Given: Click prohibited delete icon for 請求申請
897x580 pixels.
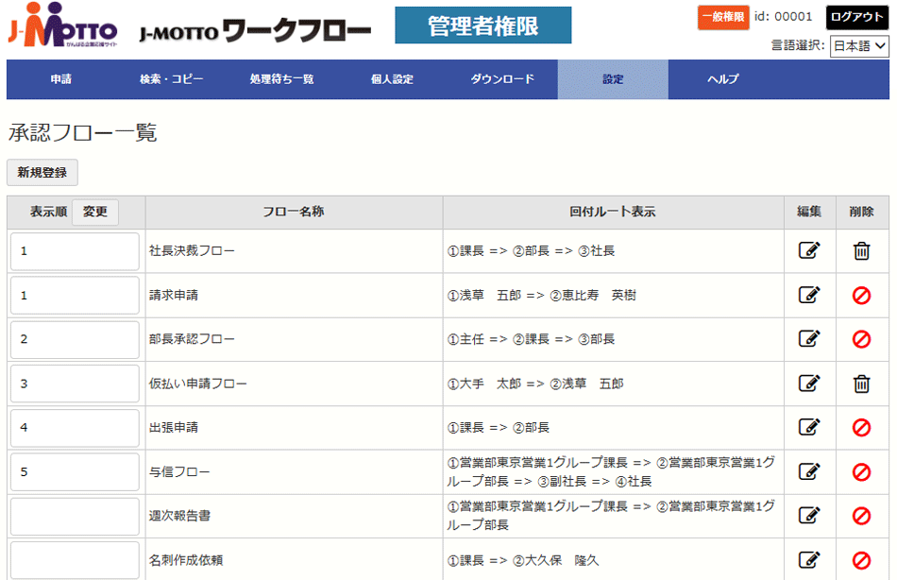Looking at the screenshot, I should click(x=861, y=295).
